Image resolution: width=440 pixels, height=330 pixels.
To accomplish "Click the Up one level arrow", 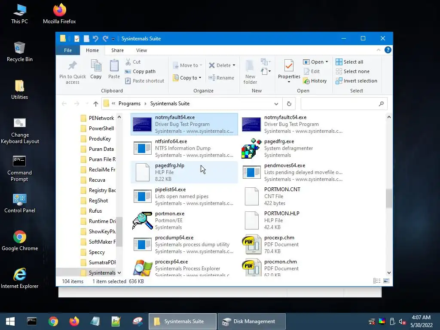I will [96, 104].
